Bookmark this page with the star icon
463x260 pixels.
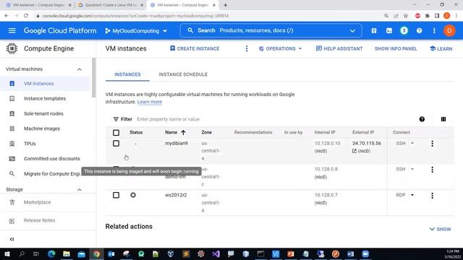point(406,16)
